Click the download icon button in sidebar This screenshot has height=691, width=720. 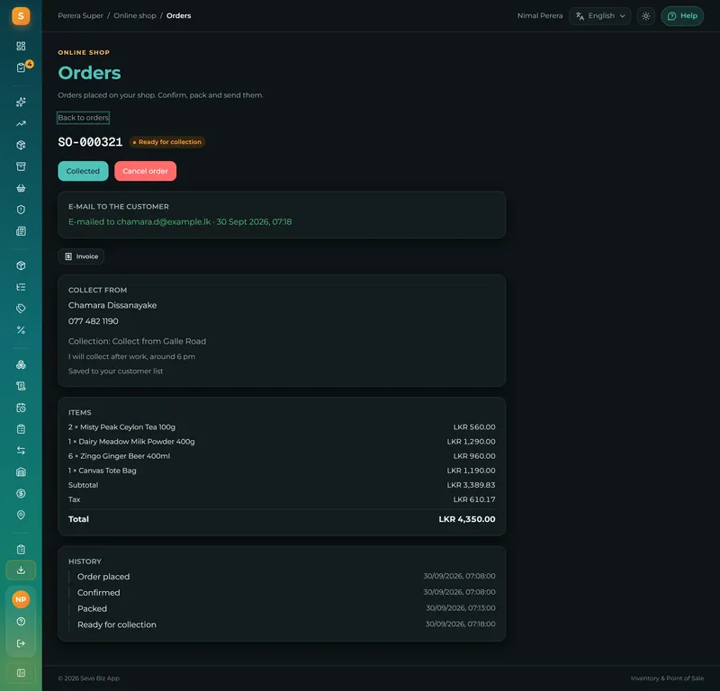[x=21, y=570]
